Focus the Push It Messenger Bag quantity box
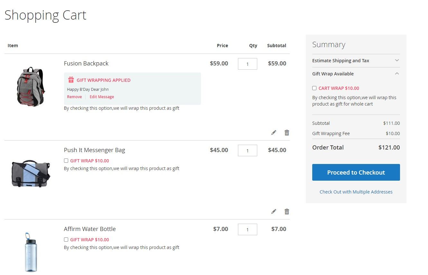The image size is (428, 275). pos(247,150)
